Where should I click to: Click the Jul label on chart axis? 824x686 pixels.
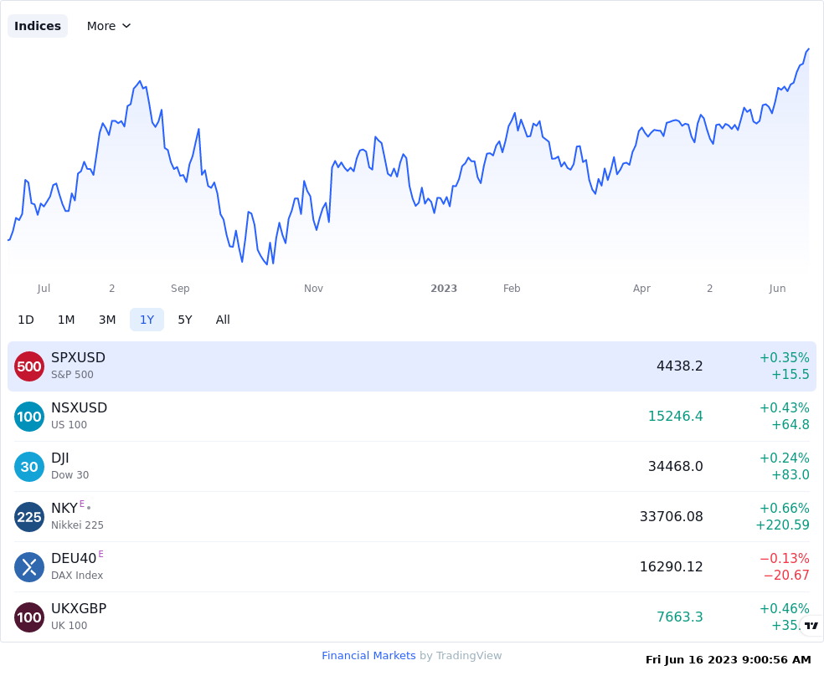click(x=44, y=288)
